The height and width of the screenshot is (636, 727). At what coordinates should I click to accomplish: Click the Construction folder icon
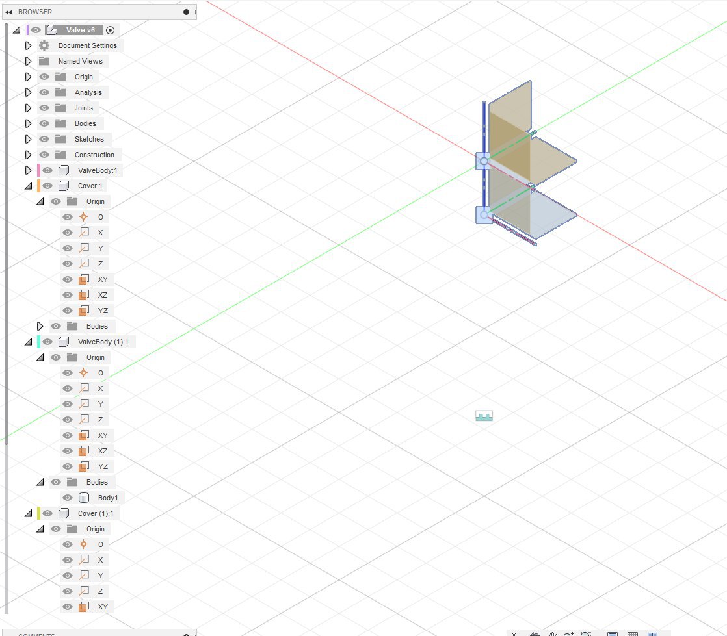60,155
